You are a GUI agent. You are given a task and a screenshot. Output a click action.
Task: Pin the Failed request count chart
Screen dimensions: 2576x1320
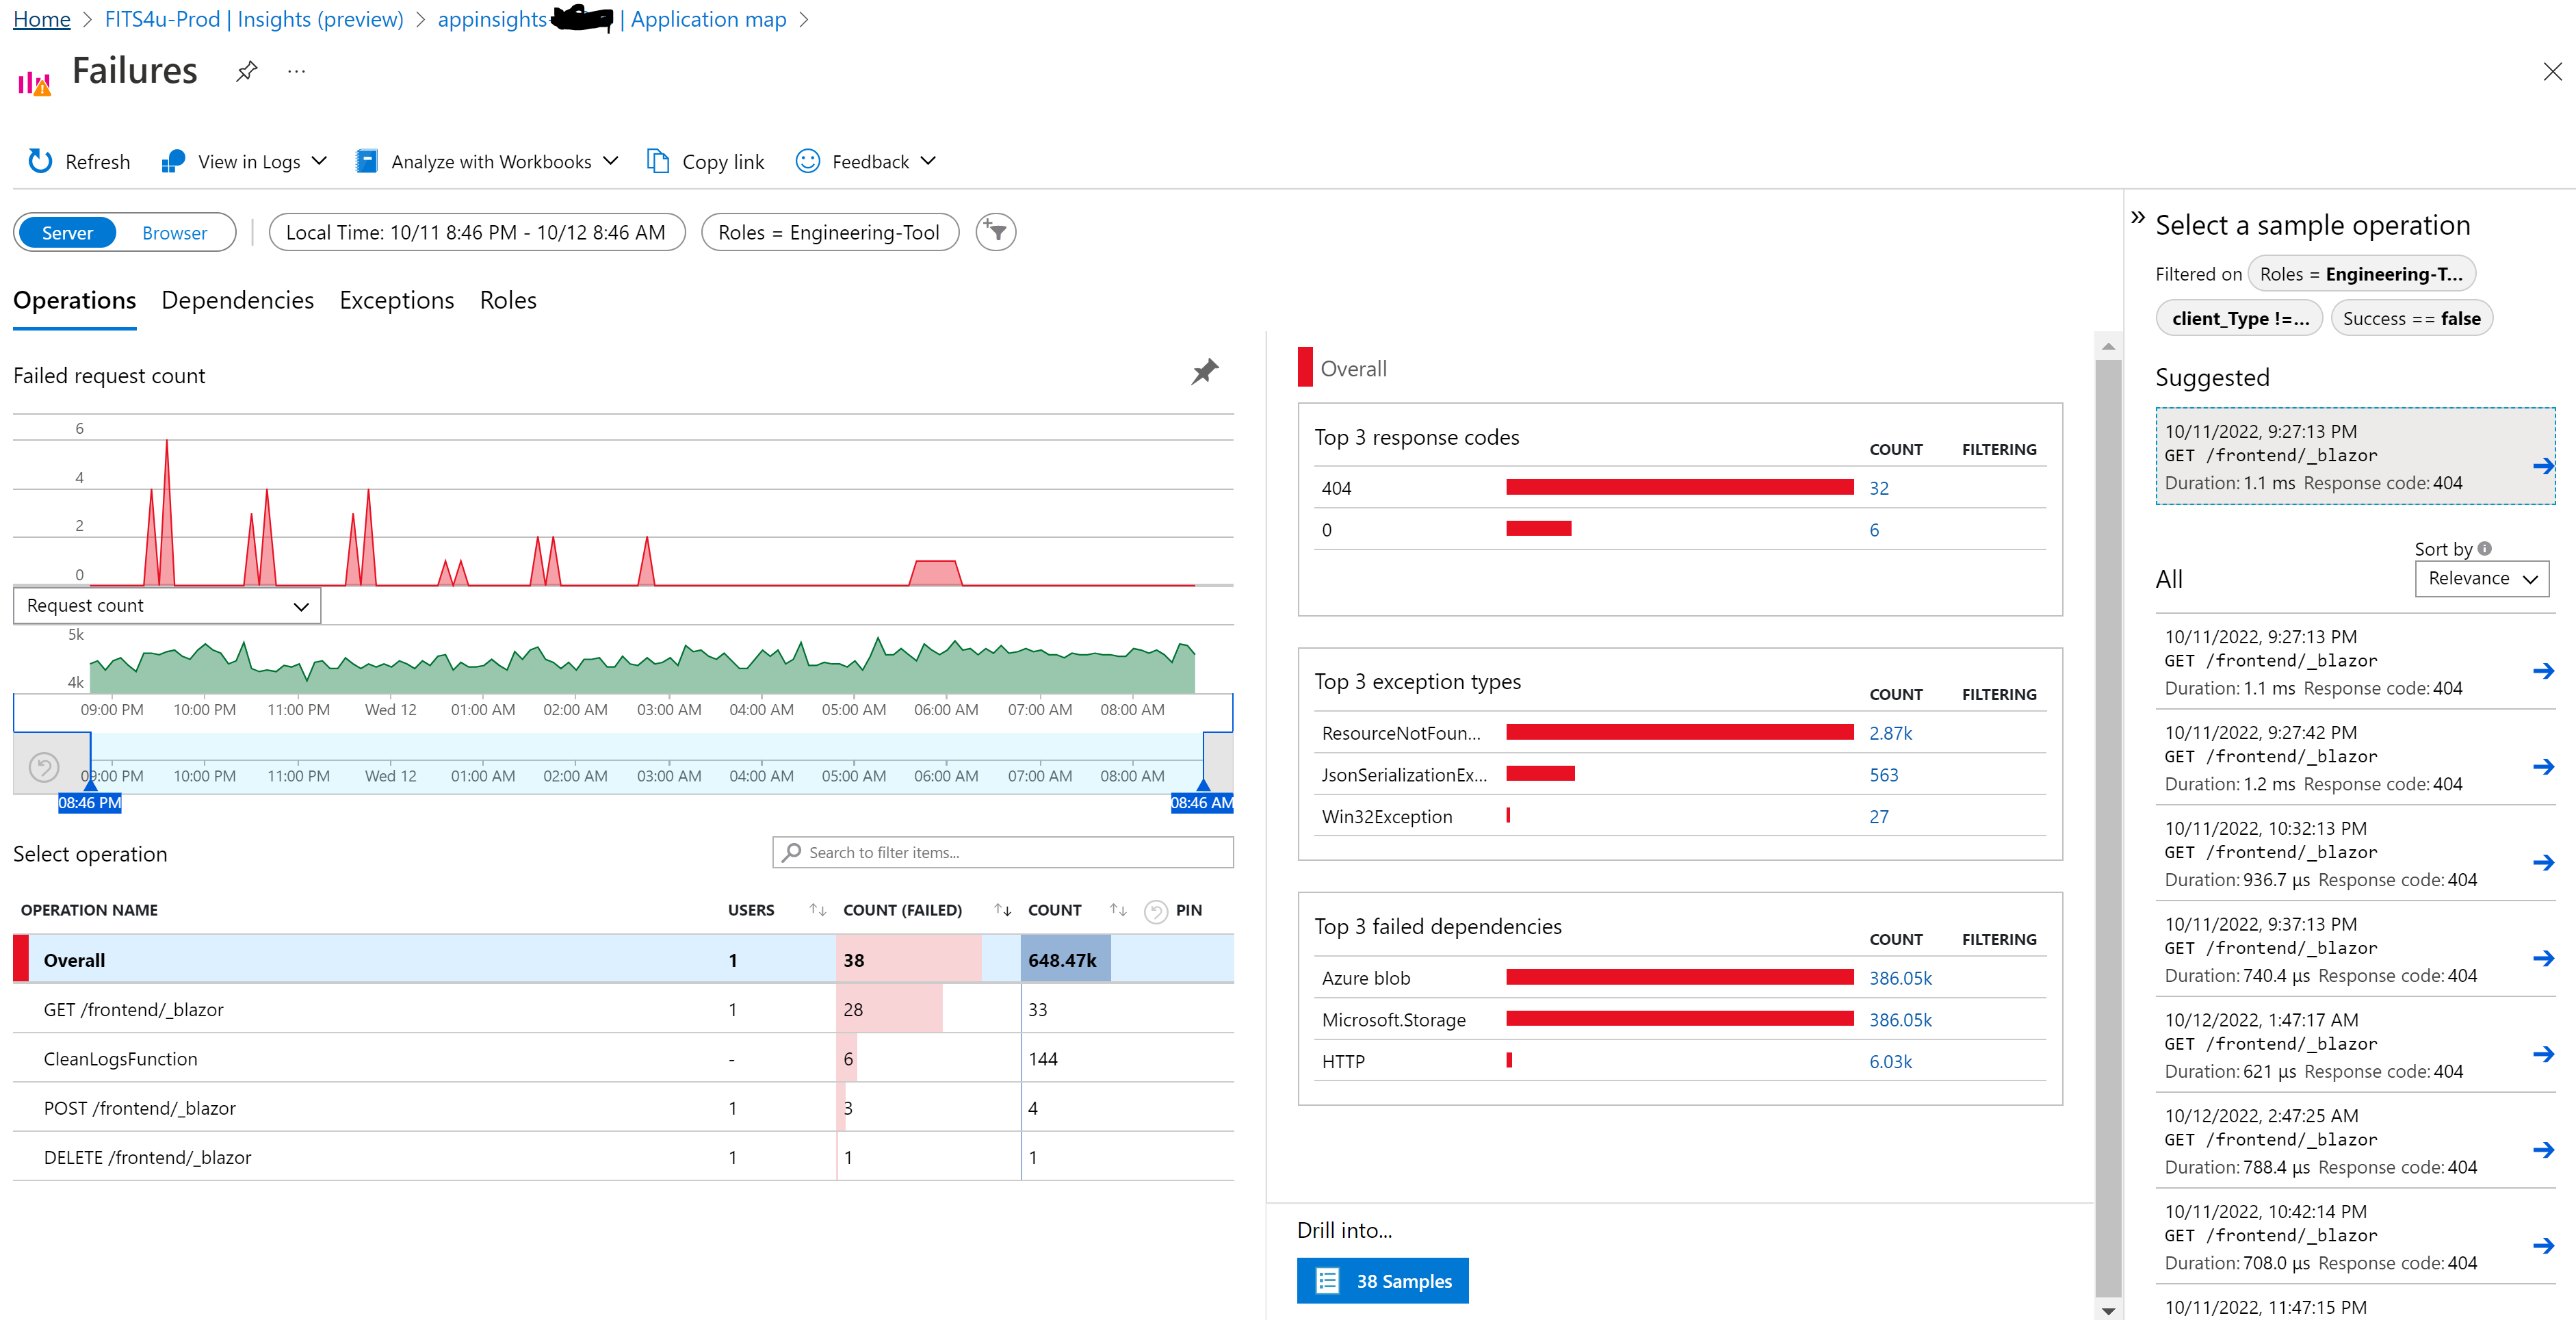[x=1204, y=371]
